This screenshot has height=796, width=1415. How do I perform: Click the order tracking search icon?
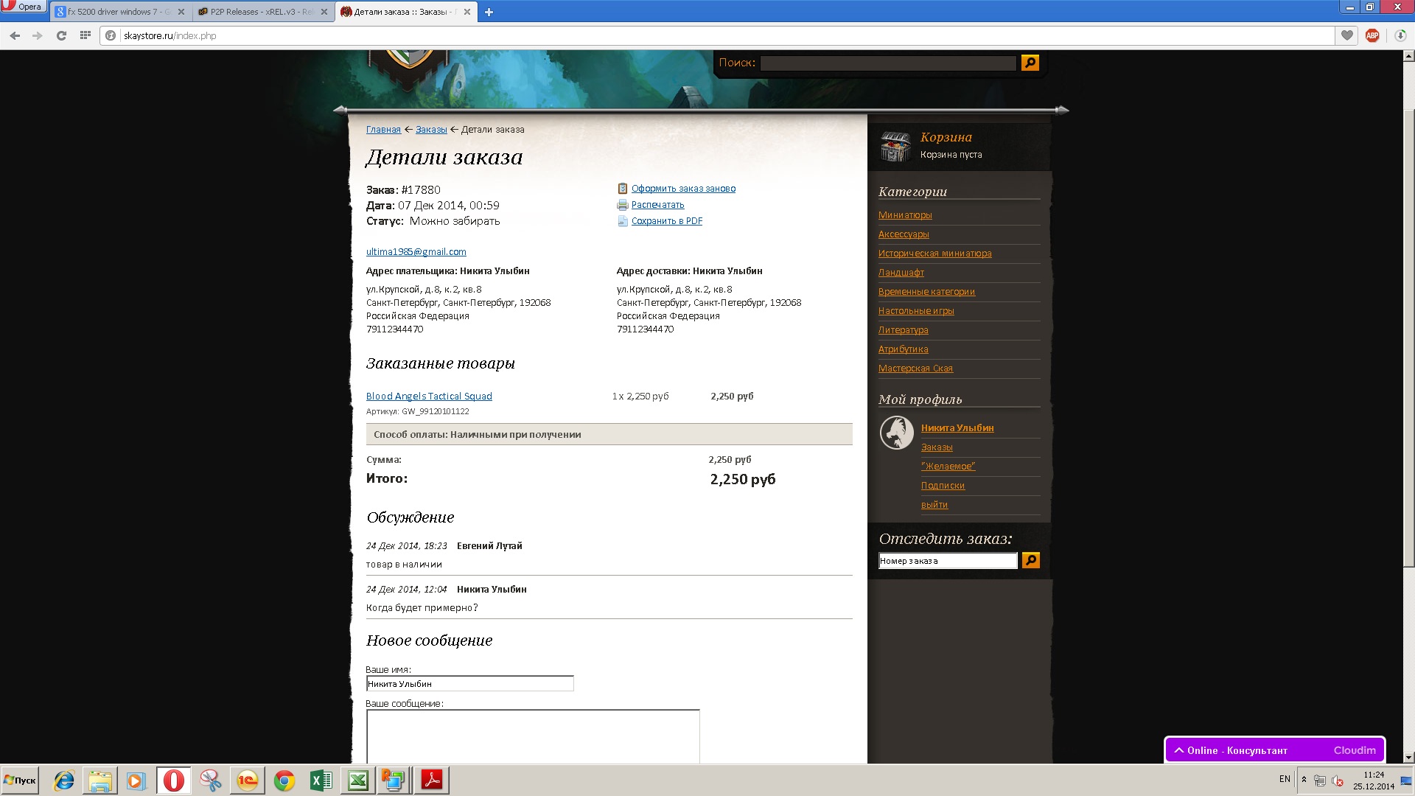1030,561
